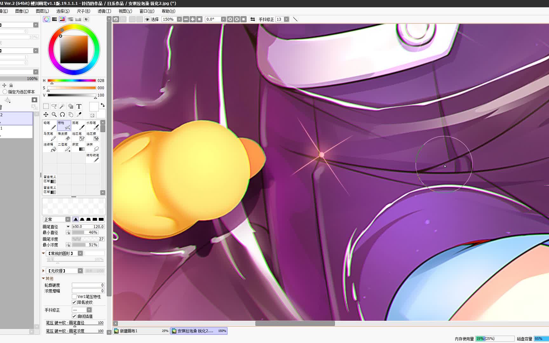Select the rectangular selection tool

point(46,106)
